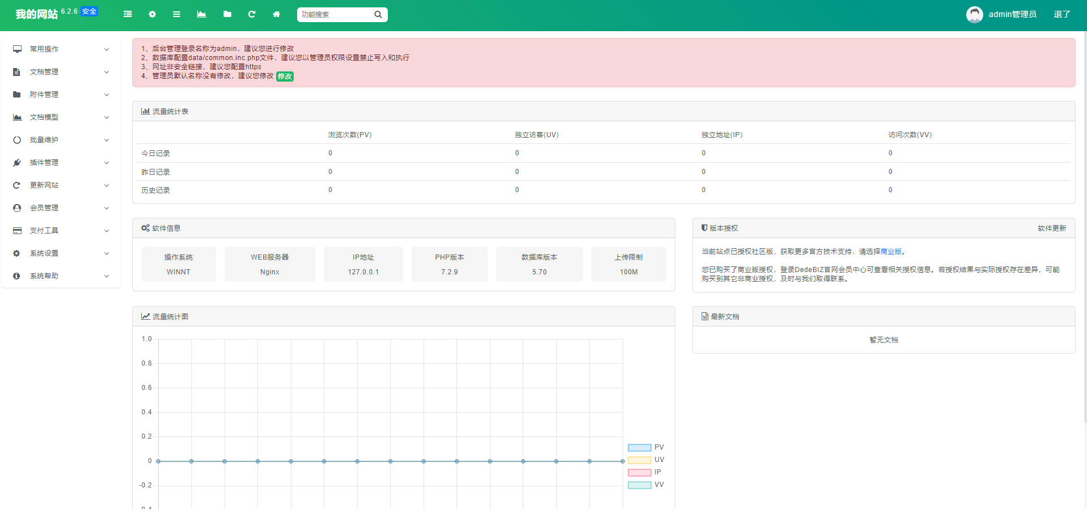The height and width of the screenshot is (526, 1087).
Task: Select the 会员管理 user icon in sidebar
Action: tap(16, 208)
